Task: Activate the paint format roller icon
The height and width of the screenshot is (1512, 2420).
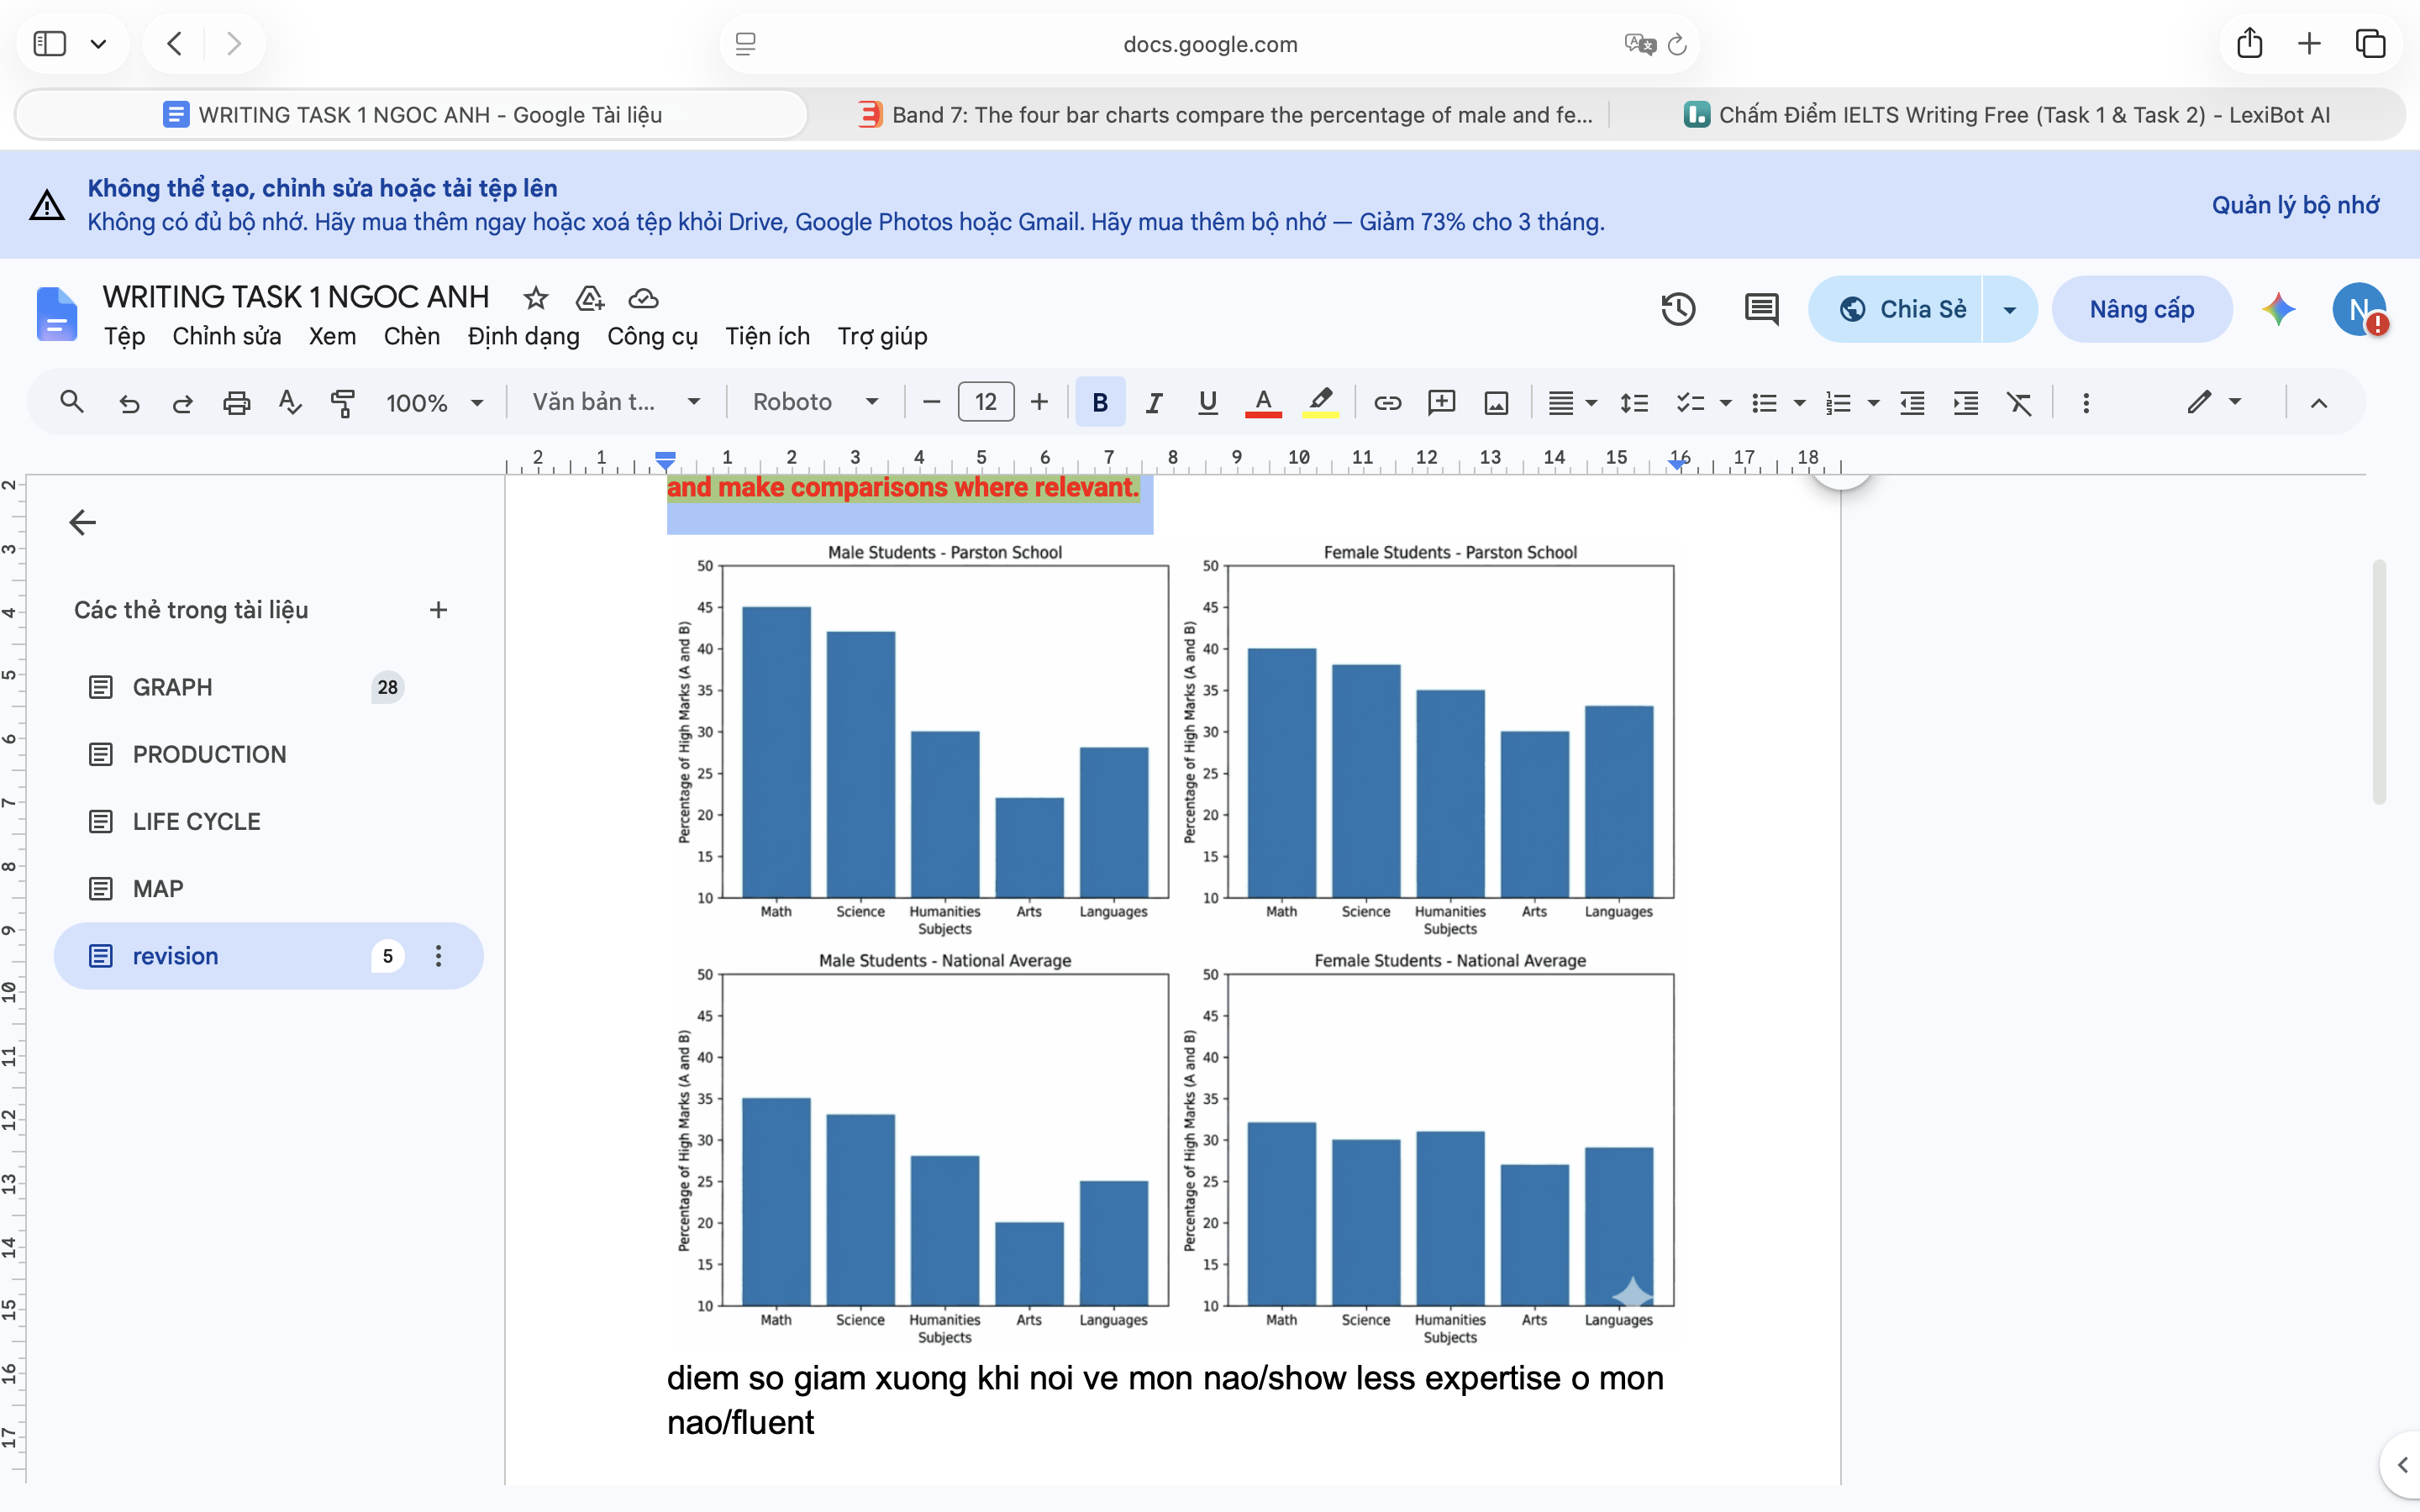Action: coord(343,403)
